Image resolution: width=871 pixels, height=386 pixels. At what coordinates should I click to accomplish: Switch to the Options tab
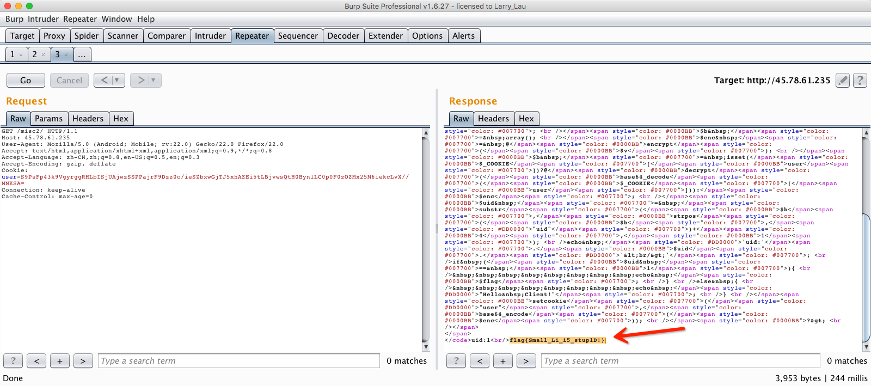point(427,35)
